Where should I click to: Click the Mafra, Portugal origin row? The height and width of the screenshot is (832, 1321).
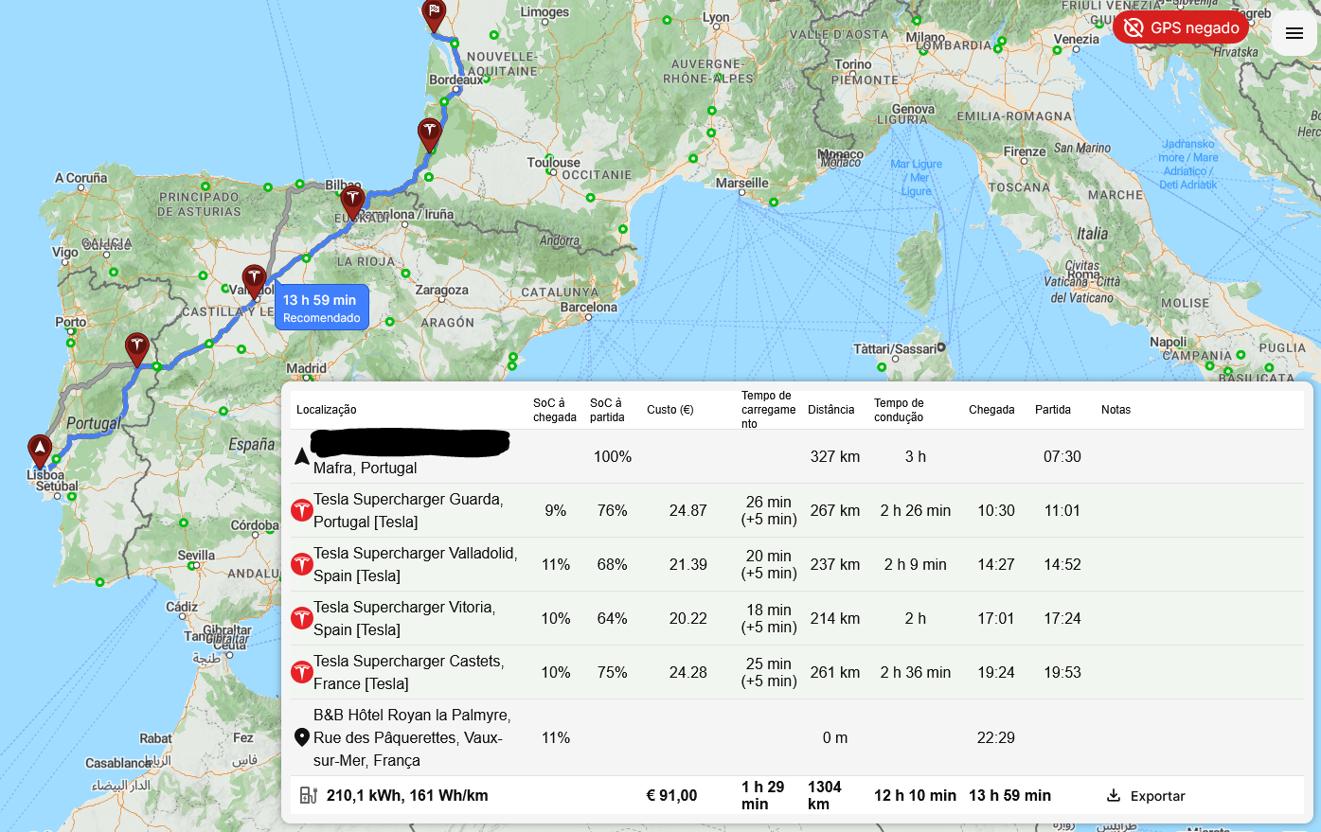[x=366, y=468]
